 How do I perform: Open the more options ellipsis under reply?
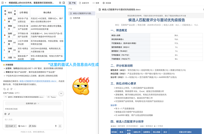15,89
